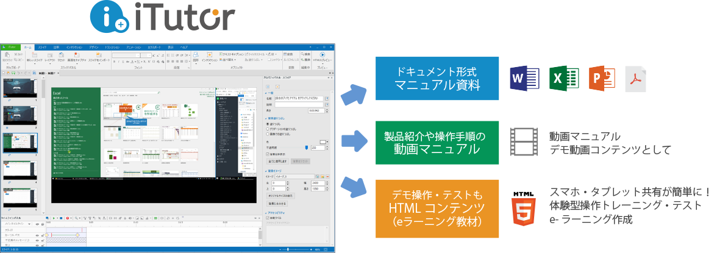
Task: Open the font name combo box
Action: tap(126, 55)
